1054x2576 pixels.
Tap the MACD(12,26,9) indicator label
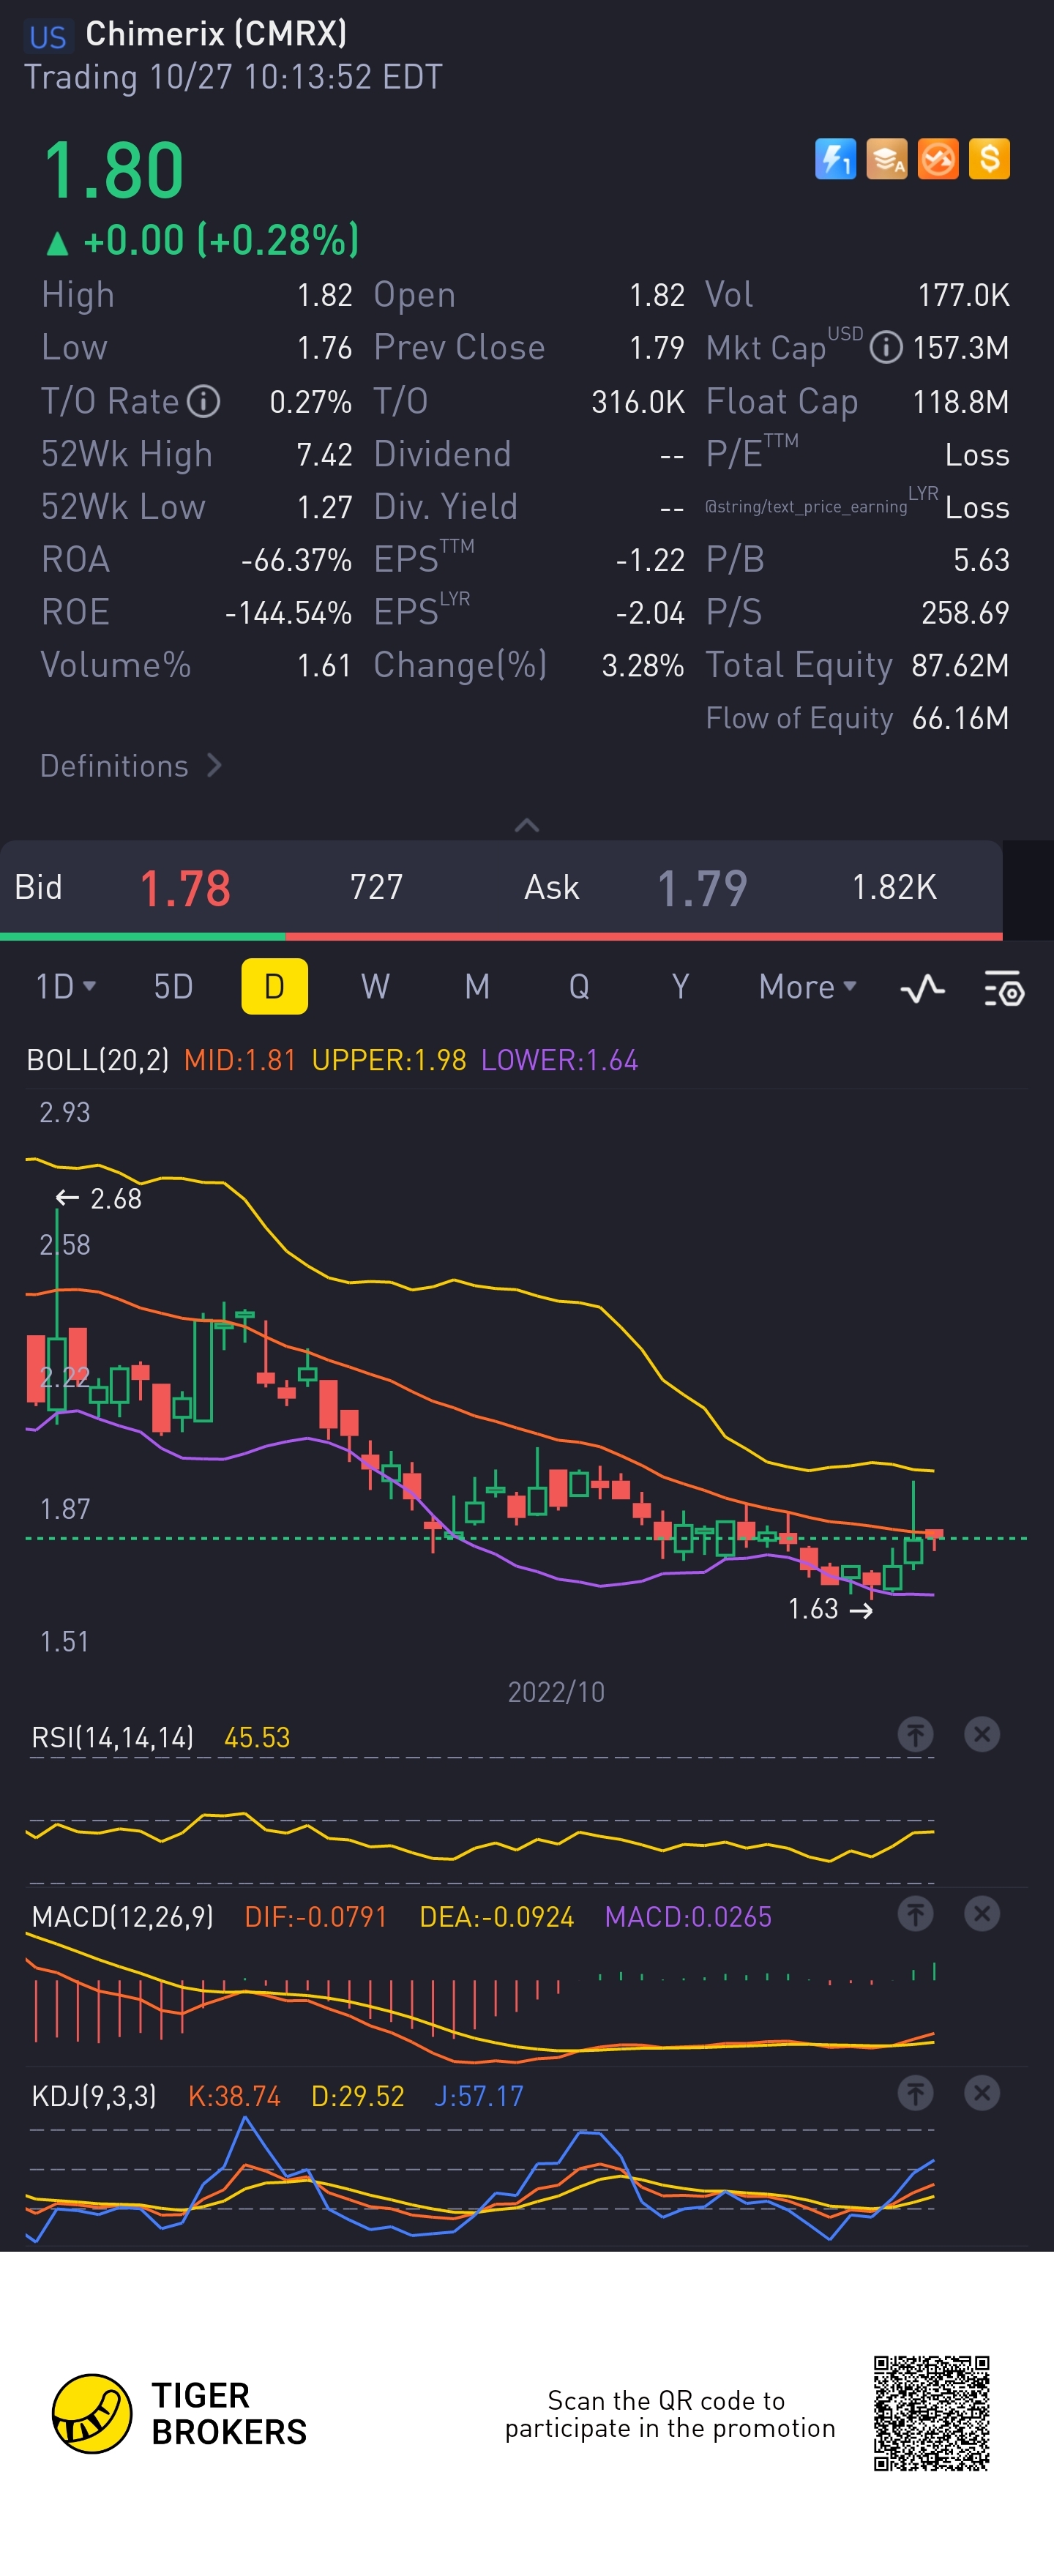click(123, 1916)
